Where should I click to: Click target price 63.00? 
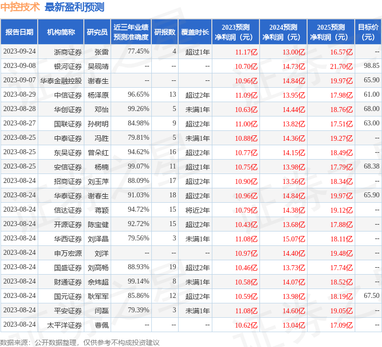(x=372, y=123)
